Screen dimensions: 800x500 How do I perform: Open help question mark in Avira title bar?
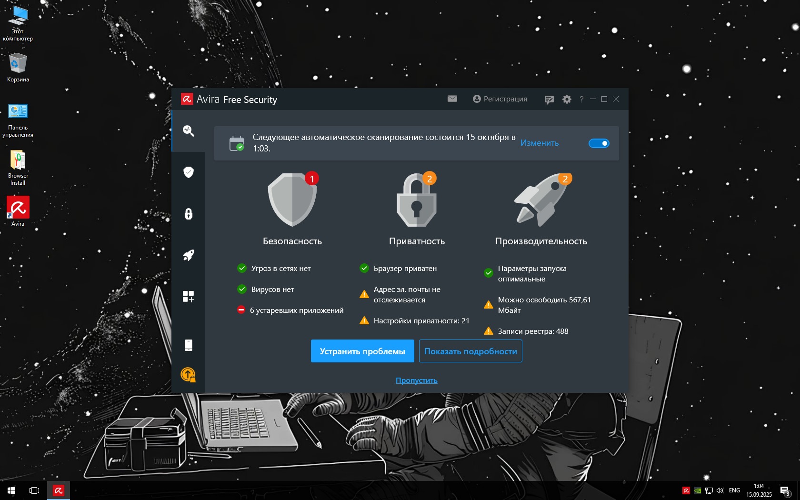pyautogui.click(x=581, y=100)
